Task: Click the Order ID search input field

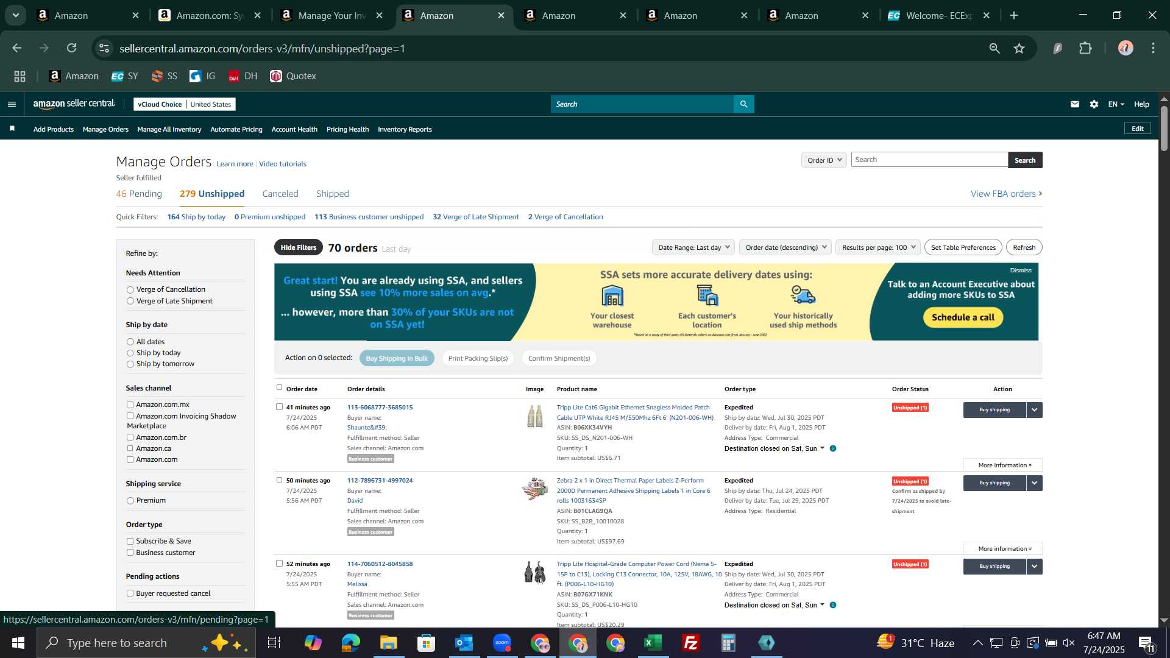Action: pyautogui.click(x=929, y=160)
